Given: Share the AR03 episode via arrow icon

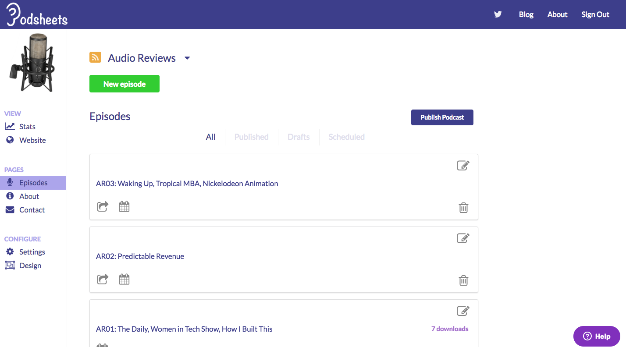Looking at the screenshot, I should [103, 206].
